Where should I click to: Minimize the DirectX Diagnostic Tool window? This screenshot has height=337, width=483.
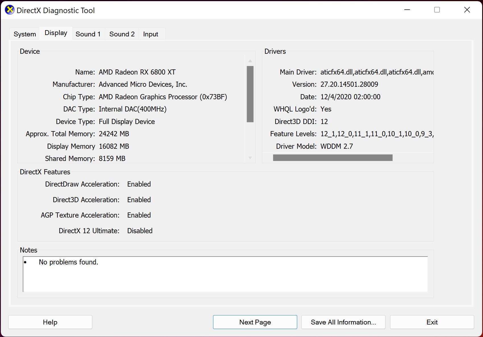point(407,10)
